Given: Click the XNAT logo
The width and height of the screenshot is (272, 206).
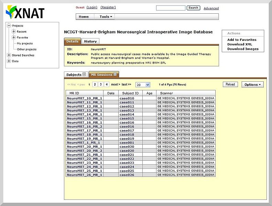Looking at the screenshot, I should (25, 12).
